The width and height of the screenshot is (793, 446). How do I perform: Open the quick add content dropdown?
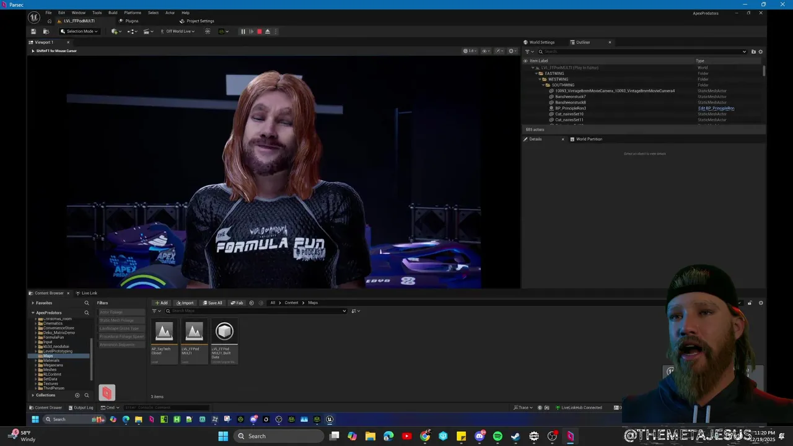coord(115,32)
